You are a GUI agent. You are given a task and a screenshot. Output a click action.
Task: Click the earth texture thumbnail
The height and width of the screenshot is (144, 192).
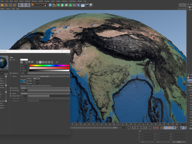pyautogui.click(x=23, y=81)
